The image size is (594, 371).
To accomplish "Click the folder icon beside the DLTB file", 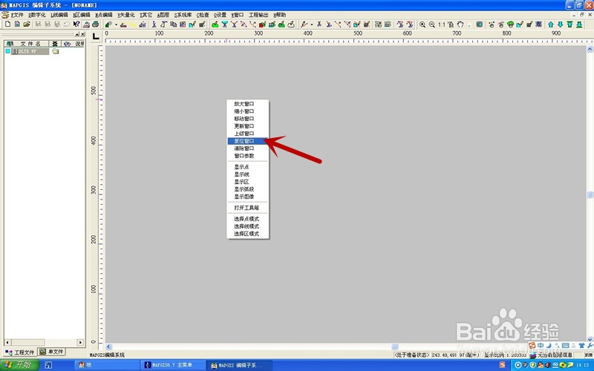I will coord(55,51).
